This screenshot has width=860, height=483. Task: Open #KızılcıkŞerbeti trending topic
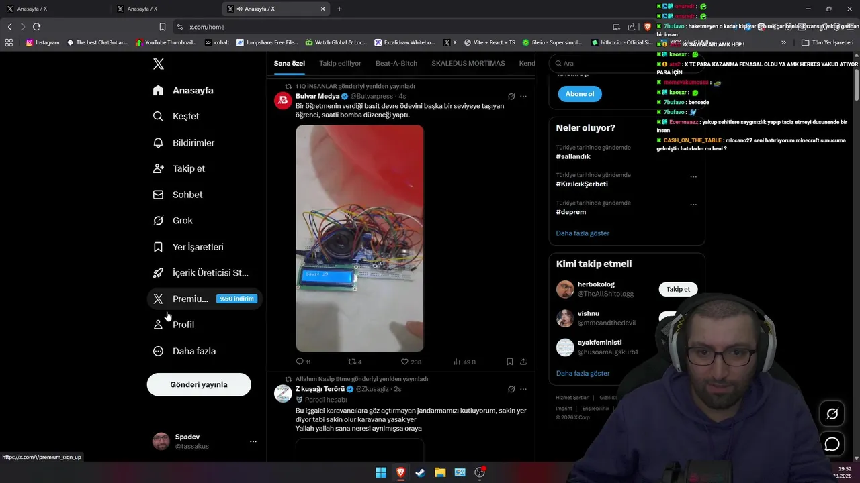[x=582, y=184]
